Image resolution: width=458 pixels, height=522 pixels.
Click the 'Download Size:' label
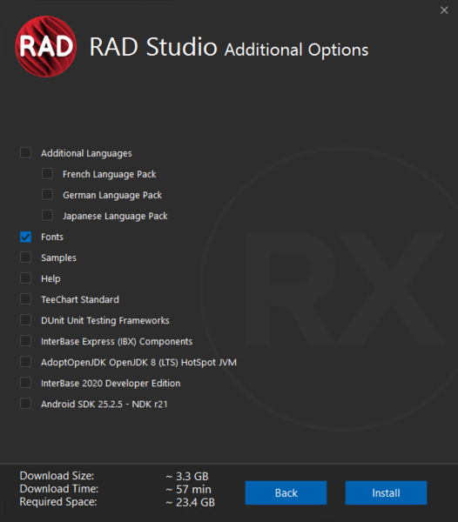57,476
